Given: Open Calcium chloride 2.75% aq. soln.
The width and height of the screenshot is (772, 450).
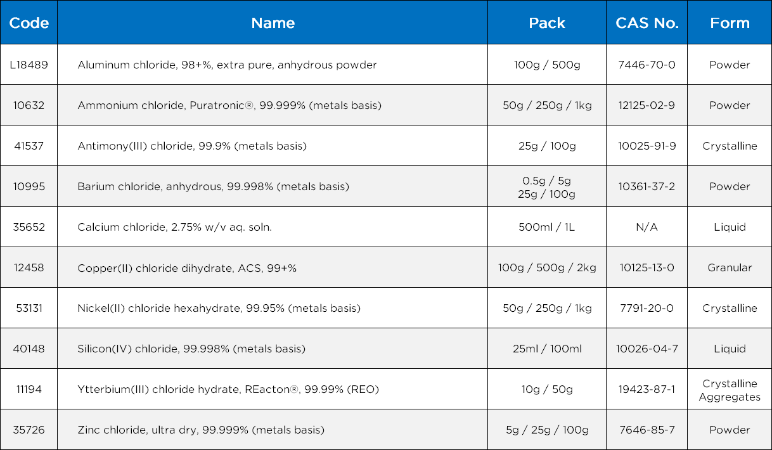Looking at the screenshot, I should coord(174,227).
